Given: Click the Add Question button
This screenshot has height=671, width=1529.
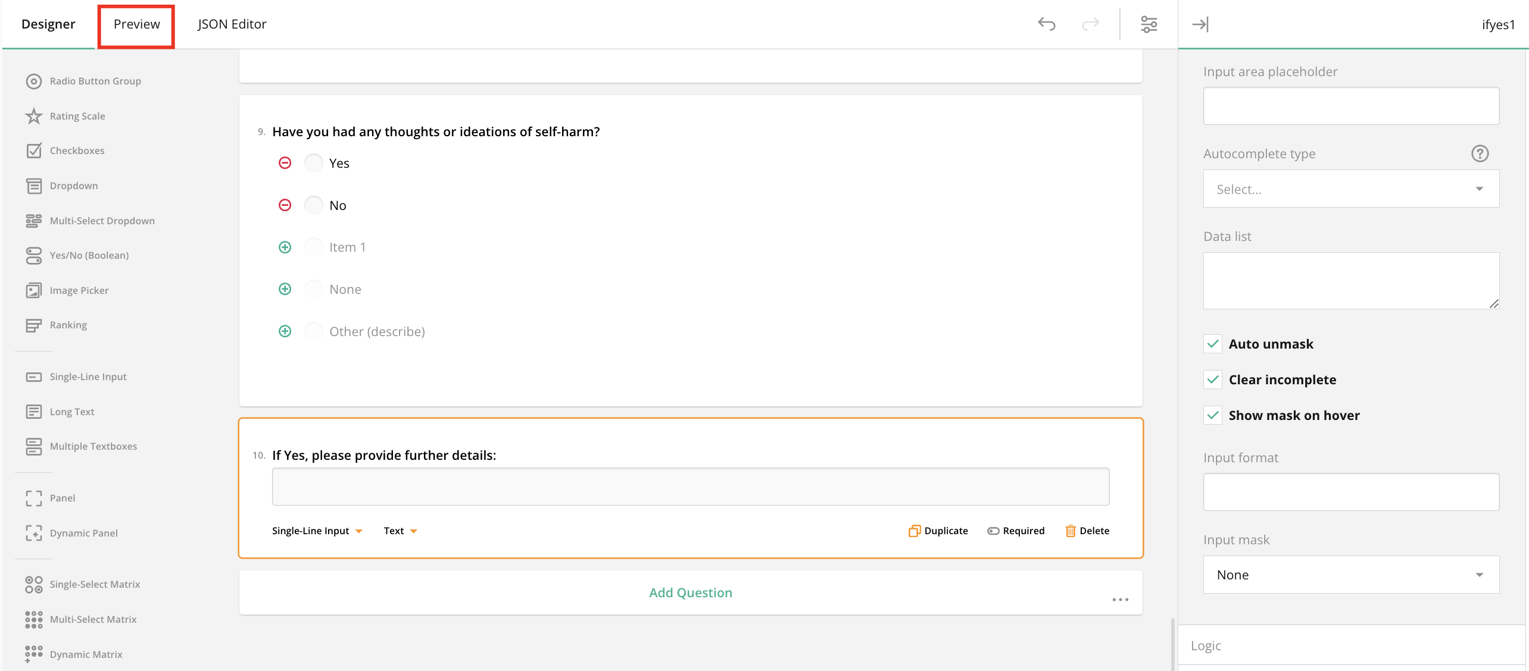Looking at the screenshot, I should pos(690,592).
